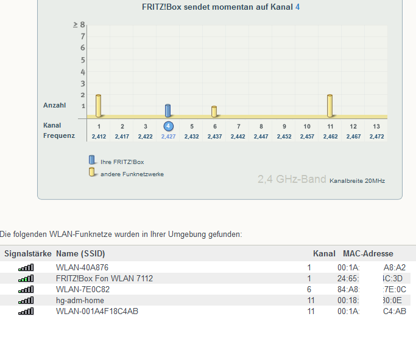
Task: Click signal strength icon for WLAN-001A4F18C4AB
Action: point(26,311)
